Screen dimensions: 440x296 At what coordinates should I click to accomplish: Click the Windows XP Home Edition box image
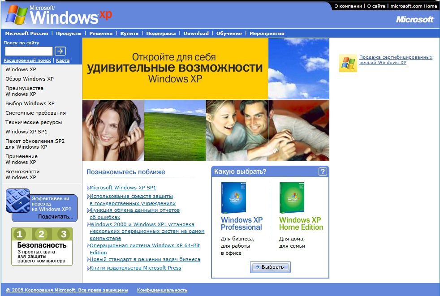click(292, 198)
